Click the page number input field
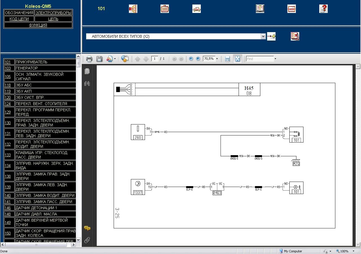Viewport: 361px width, 254px height. pos(155,59)
